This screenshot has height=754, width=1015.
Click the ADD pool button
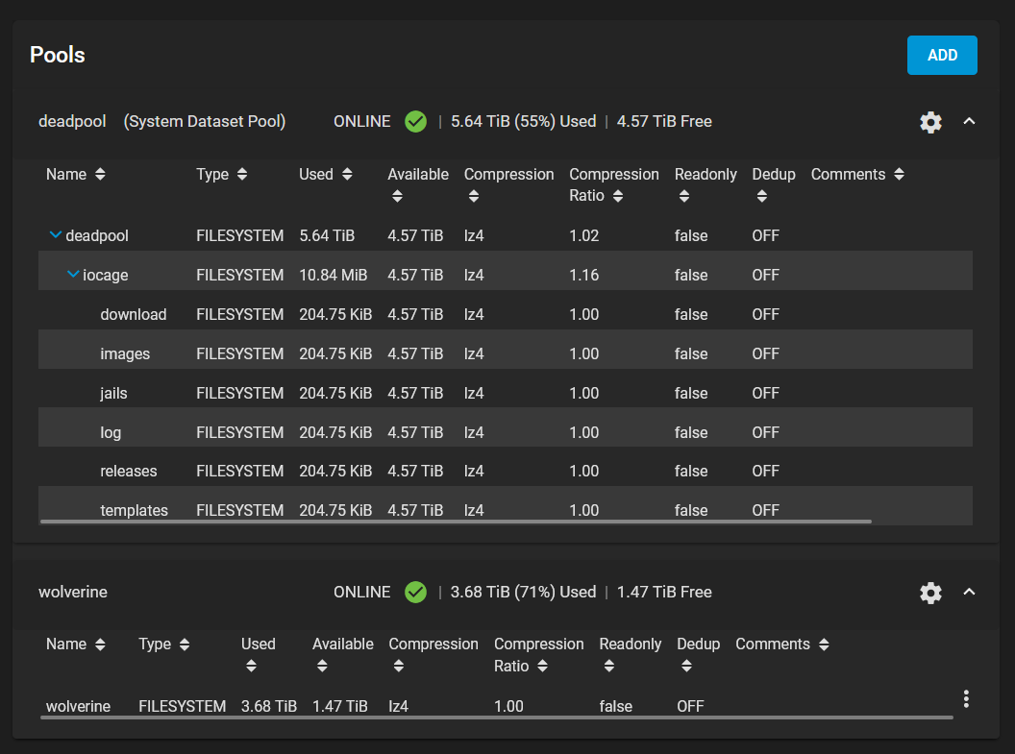(942, 56)
